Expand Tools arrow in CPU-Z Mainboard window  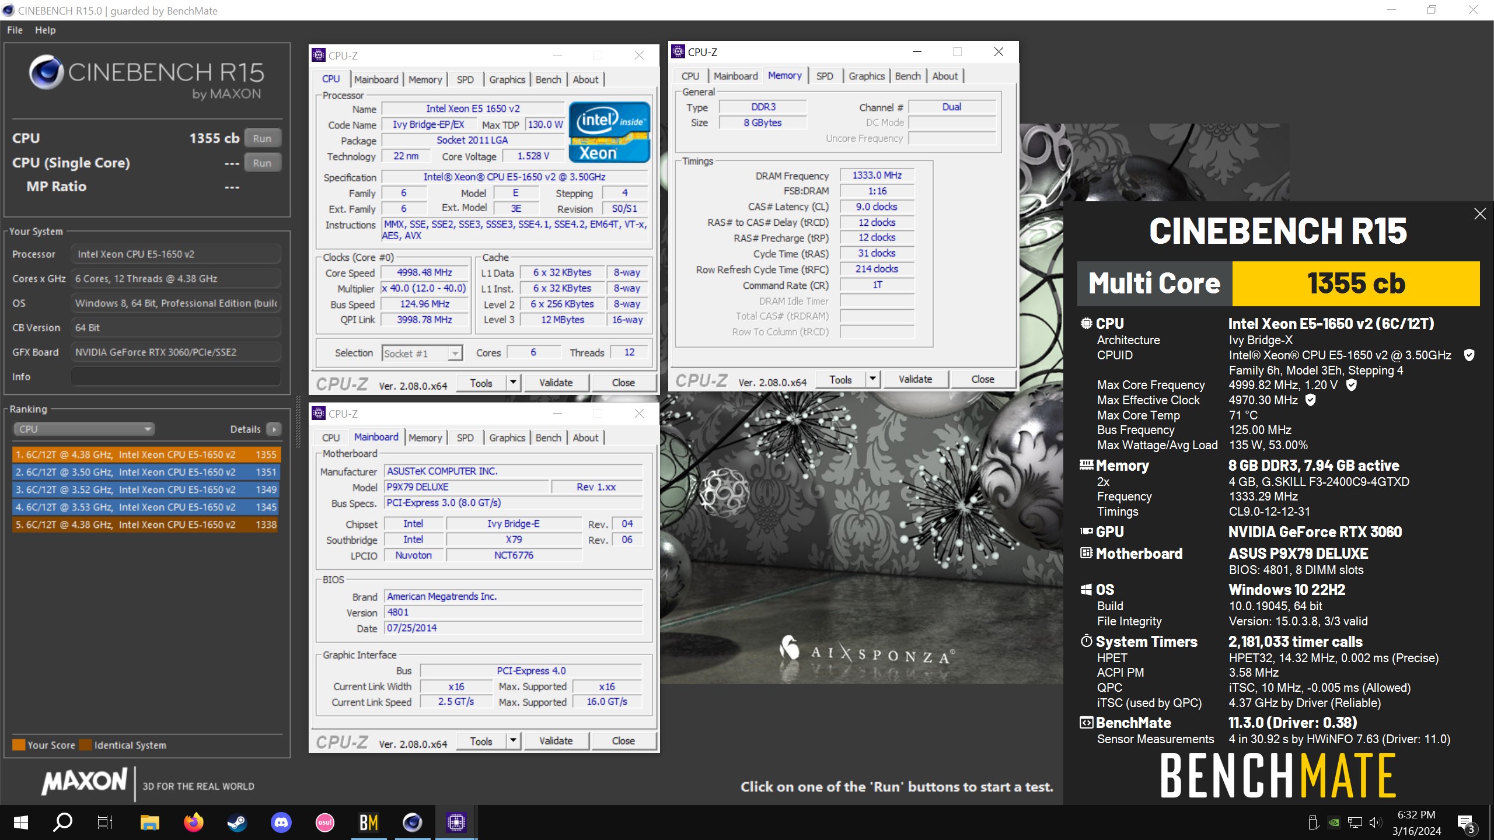click(513, 741)
